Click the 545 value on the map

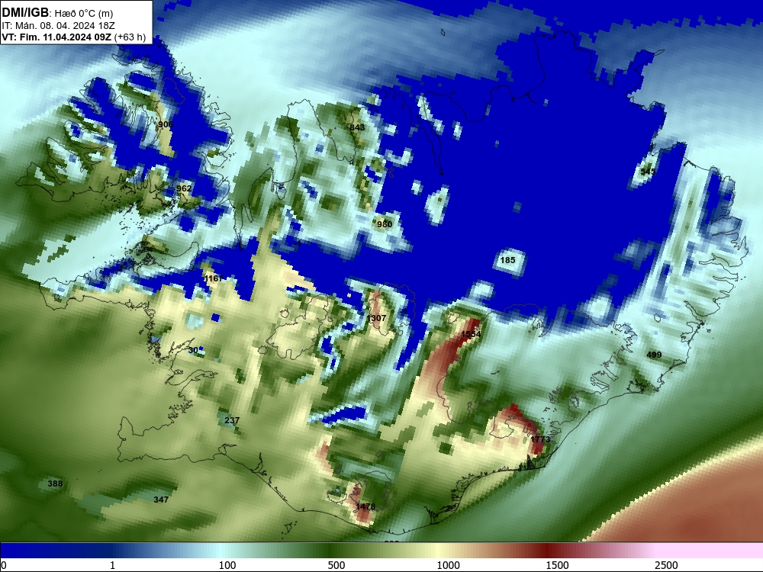pyautogui.click(x=648, y=172)
